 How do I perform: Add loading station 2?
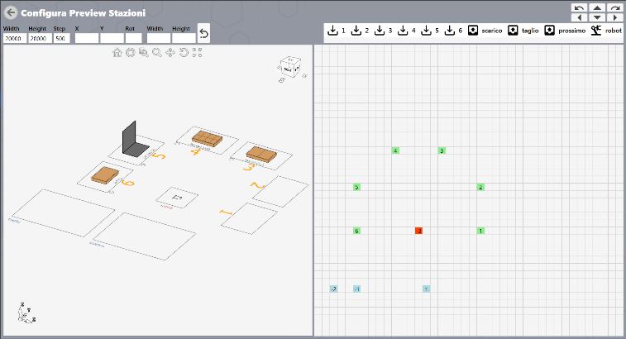[360, 31]
